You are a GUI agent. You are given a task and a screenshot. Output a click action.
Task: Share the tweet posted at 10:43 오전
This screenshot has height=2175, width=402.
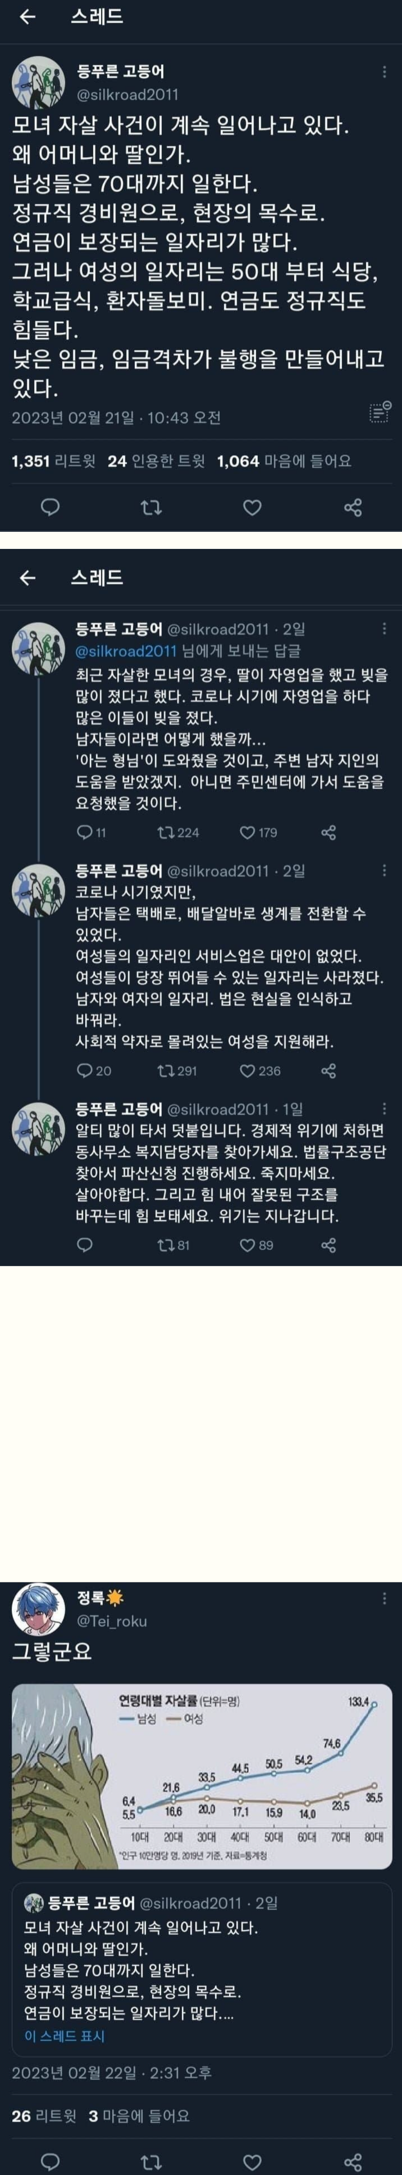click(x=353, y=507)
